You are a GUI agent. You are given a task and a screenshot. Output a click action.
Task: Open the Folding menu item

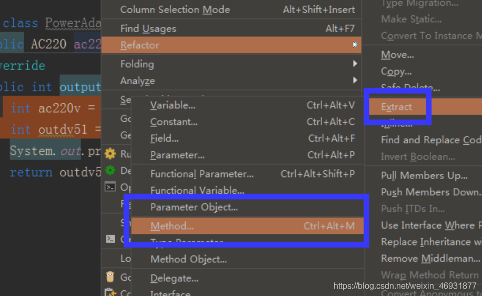231,64
